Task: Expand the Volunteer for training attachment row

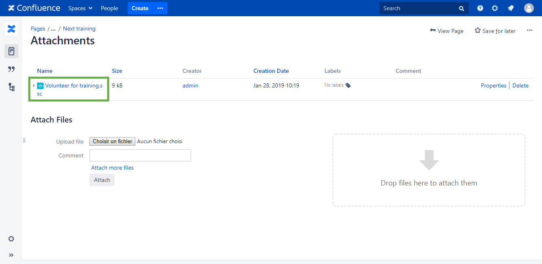Action: tap(33, 85)
